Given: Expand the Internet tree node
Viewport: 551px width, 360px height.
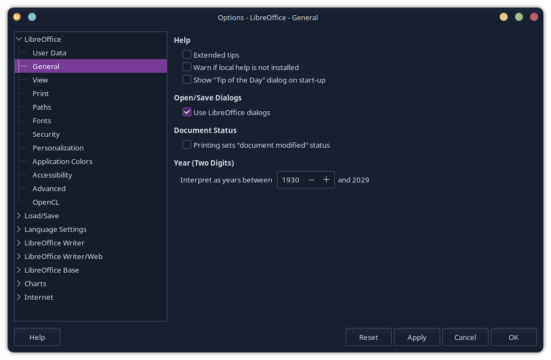Looking at the screenshot, I should [19, 297].
